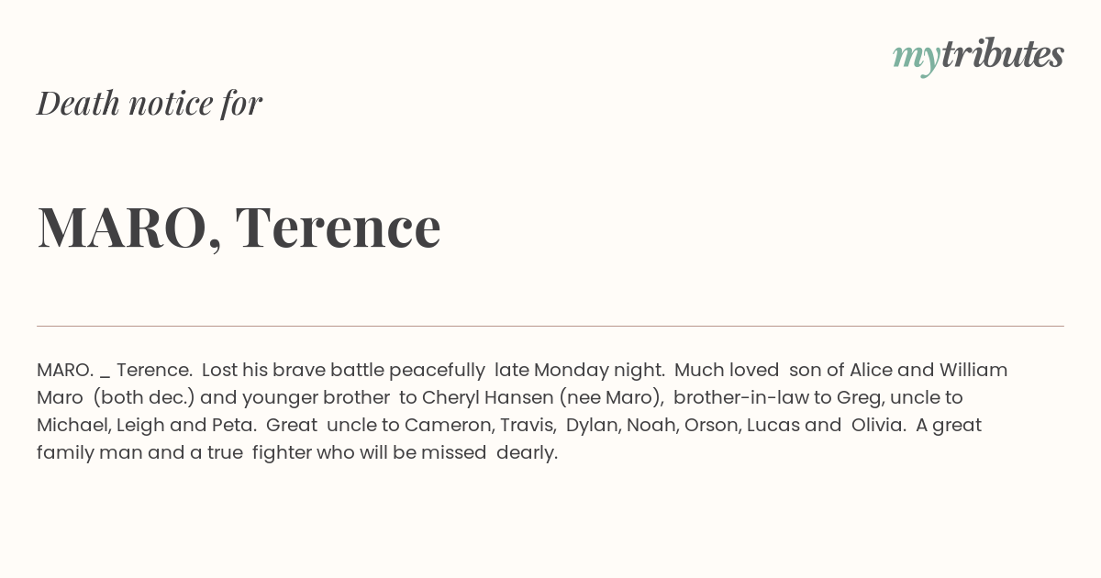Click the mytributes logo
Viewport: 1101px width, 578px height.
coord(978,56)
